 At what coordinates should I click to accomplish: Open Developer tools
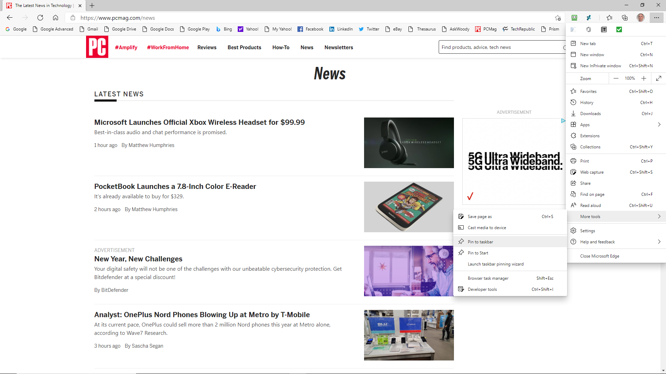point(510,289)
